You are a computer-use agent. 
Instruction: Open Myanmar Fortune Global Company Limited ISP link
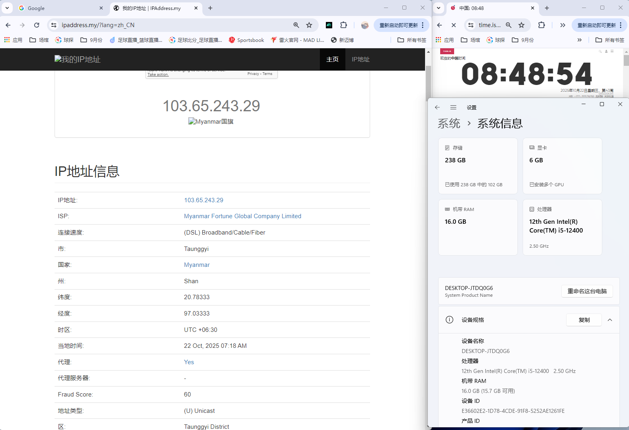point(243,216)
